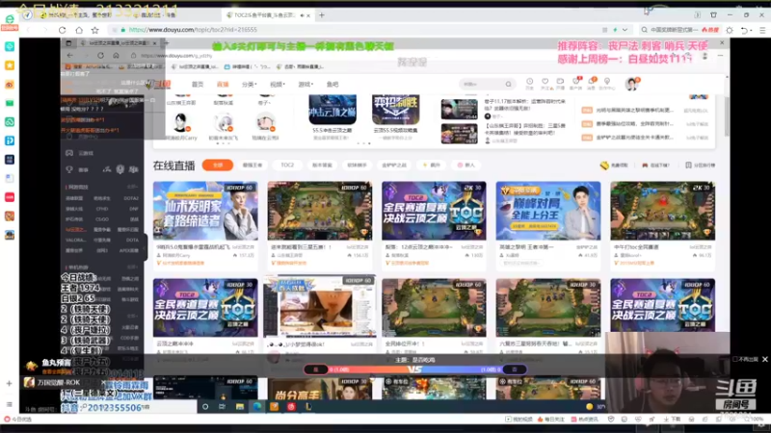Viewport: 771px width, 433px height.
Task: Open 鱼吧 in Douyu navigation
Action: (332, 85)
